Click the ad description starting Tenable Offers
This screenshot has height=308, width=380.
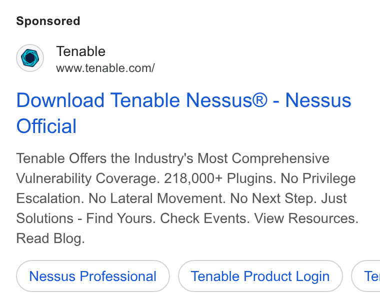point(187,198)
